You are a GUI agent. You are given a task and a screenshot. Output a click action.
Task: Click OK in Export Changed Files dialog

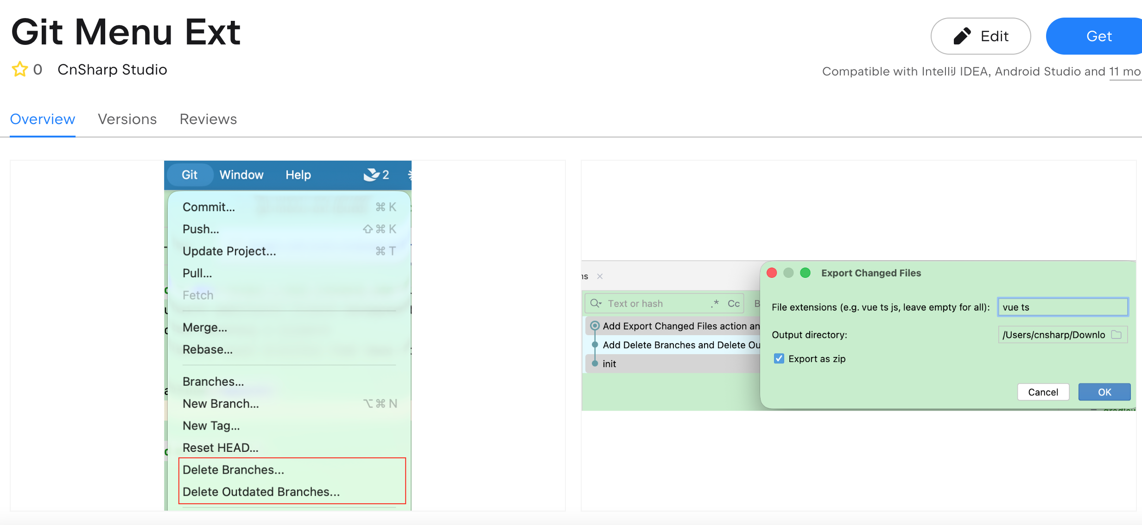(1104, 392)
